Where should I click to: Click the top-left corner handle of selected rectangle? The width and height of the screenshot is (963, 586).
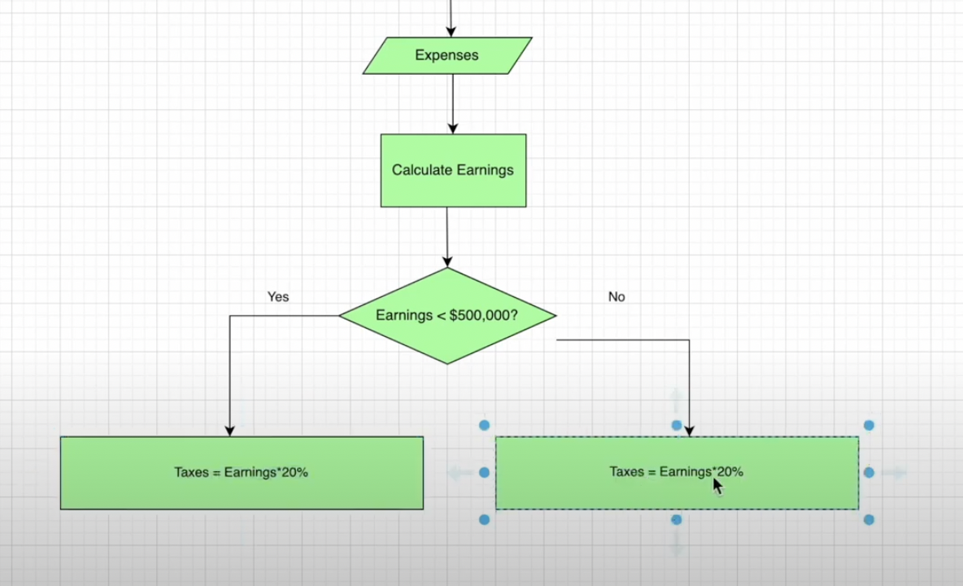click(x=484, y=424)
